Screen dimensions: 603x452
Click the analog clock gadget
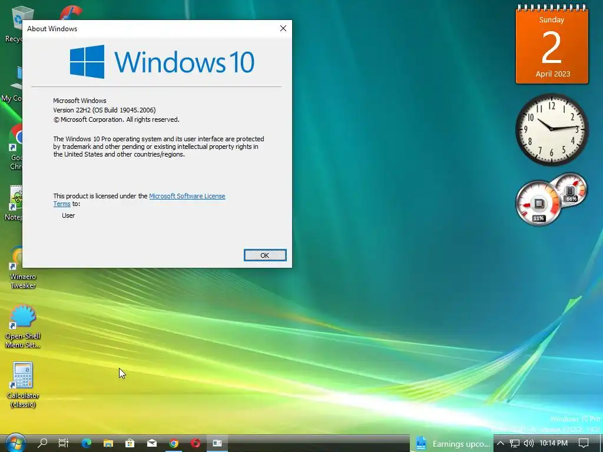click(x=552, y=129)
